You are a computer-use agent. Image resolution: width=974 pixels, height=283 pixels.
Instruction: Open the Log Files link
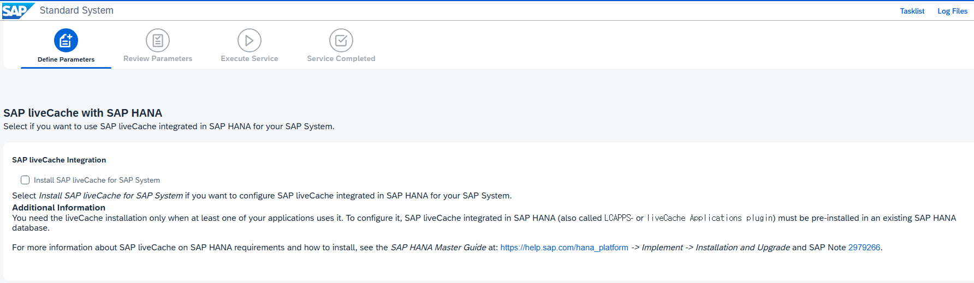tap(952, 11)
